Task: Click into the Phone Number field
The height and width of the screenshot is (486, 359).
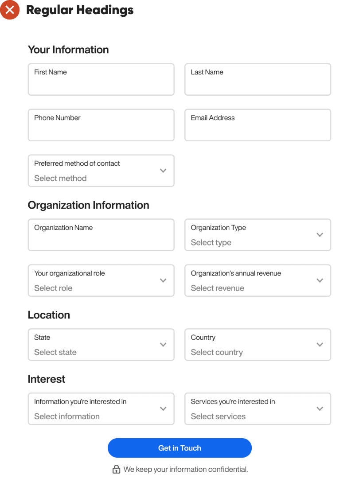Action: [101, 125]
